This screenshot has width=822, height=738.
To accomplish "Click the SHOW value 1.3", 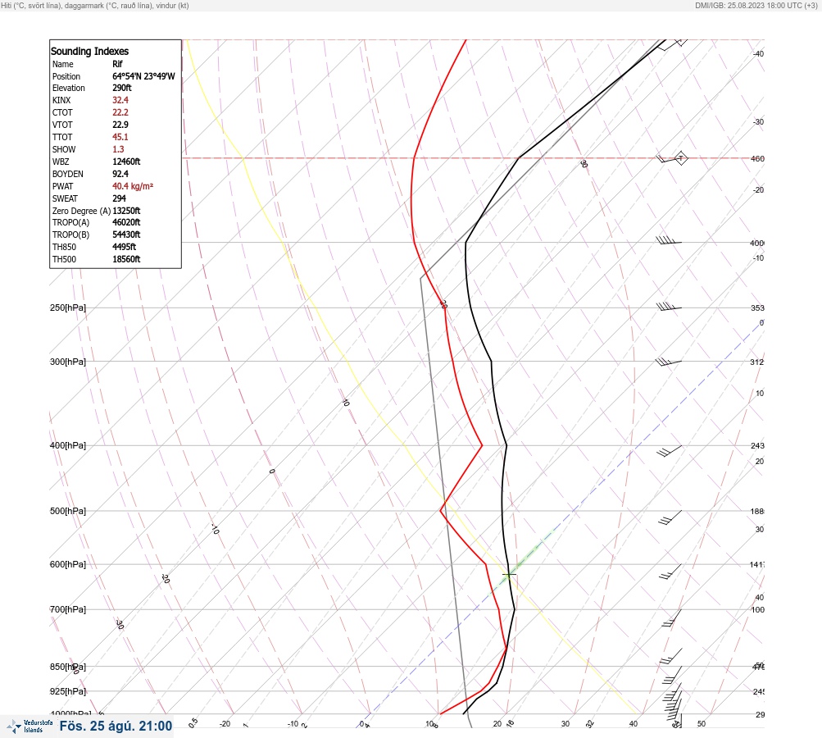I will 119,149.
